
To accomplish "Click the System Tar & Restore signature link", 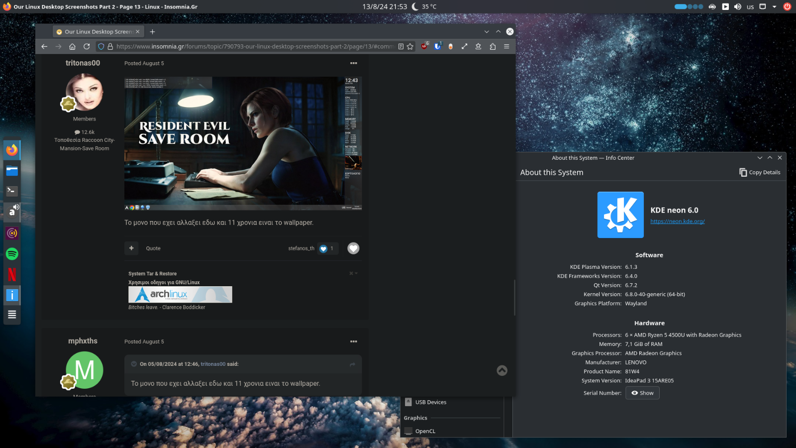I will click(x=152, y=273).
